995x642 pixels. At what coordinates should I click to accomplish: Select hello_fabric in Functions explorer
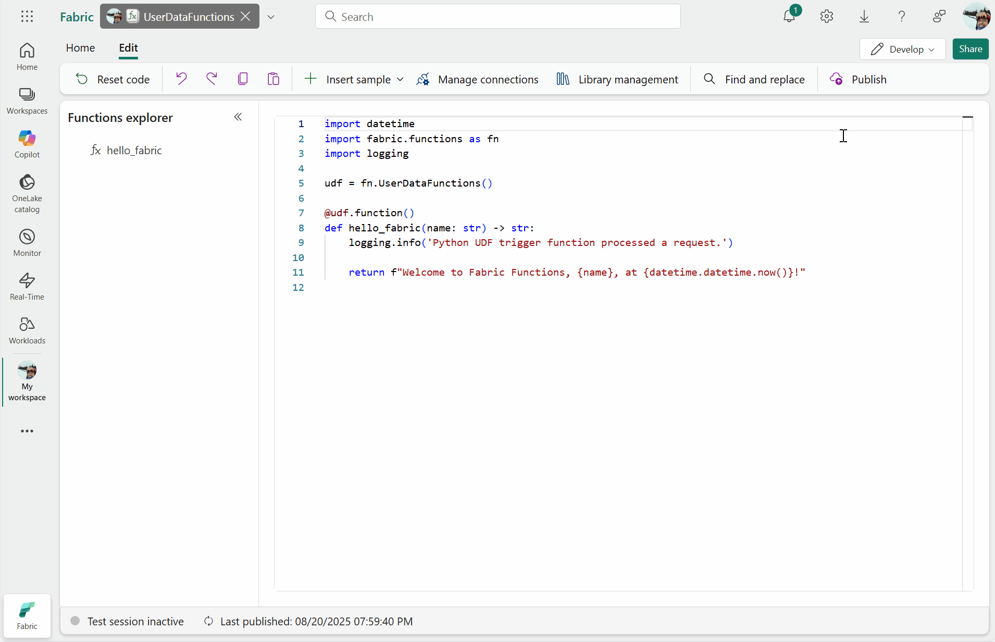click(x=134, y=151)
